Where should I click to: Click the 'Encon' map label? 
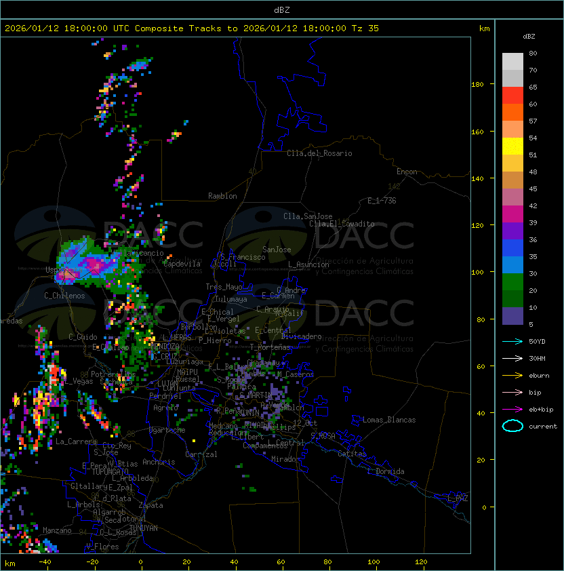[407, 172]
